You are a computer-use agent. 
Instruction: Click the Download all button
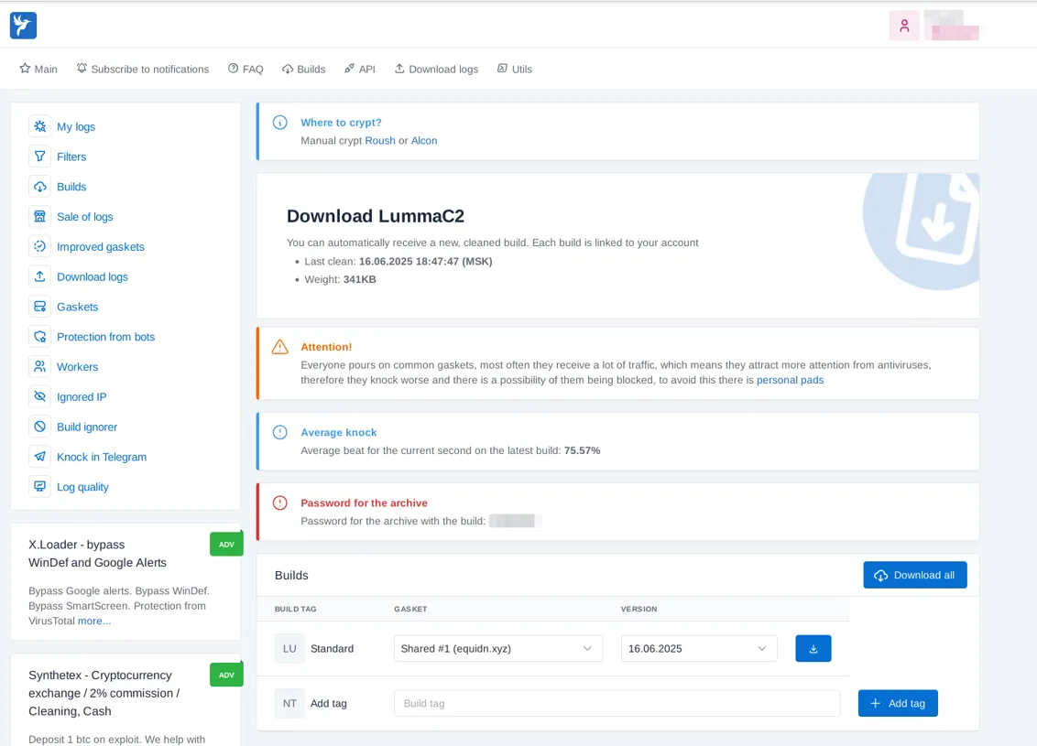click(914, 575)
